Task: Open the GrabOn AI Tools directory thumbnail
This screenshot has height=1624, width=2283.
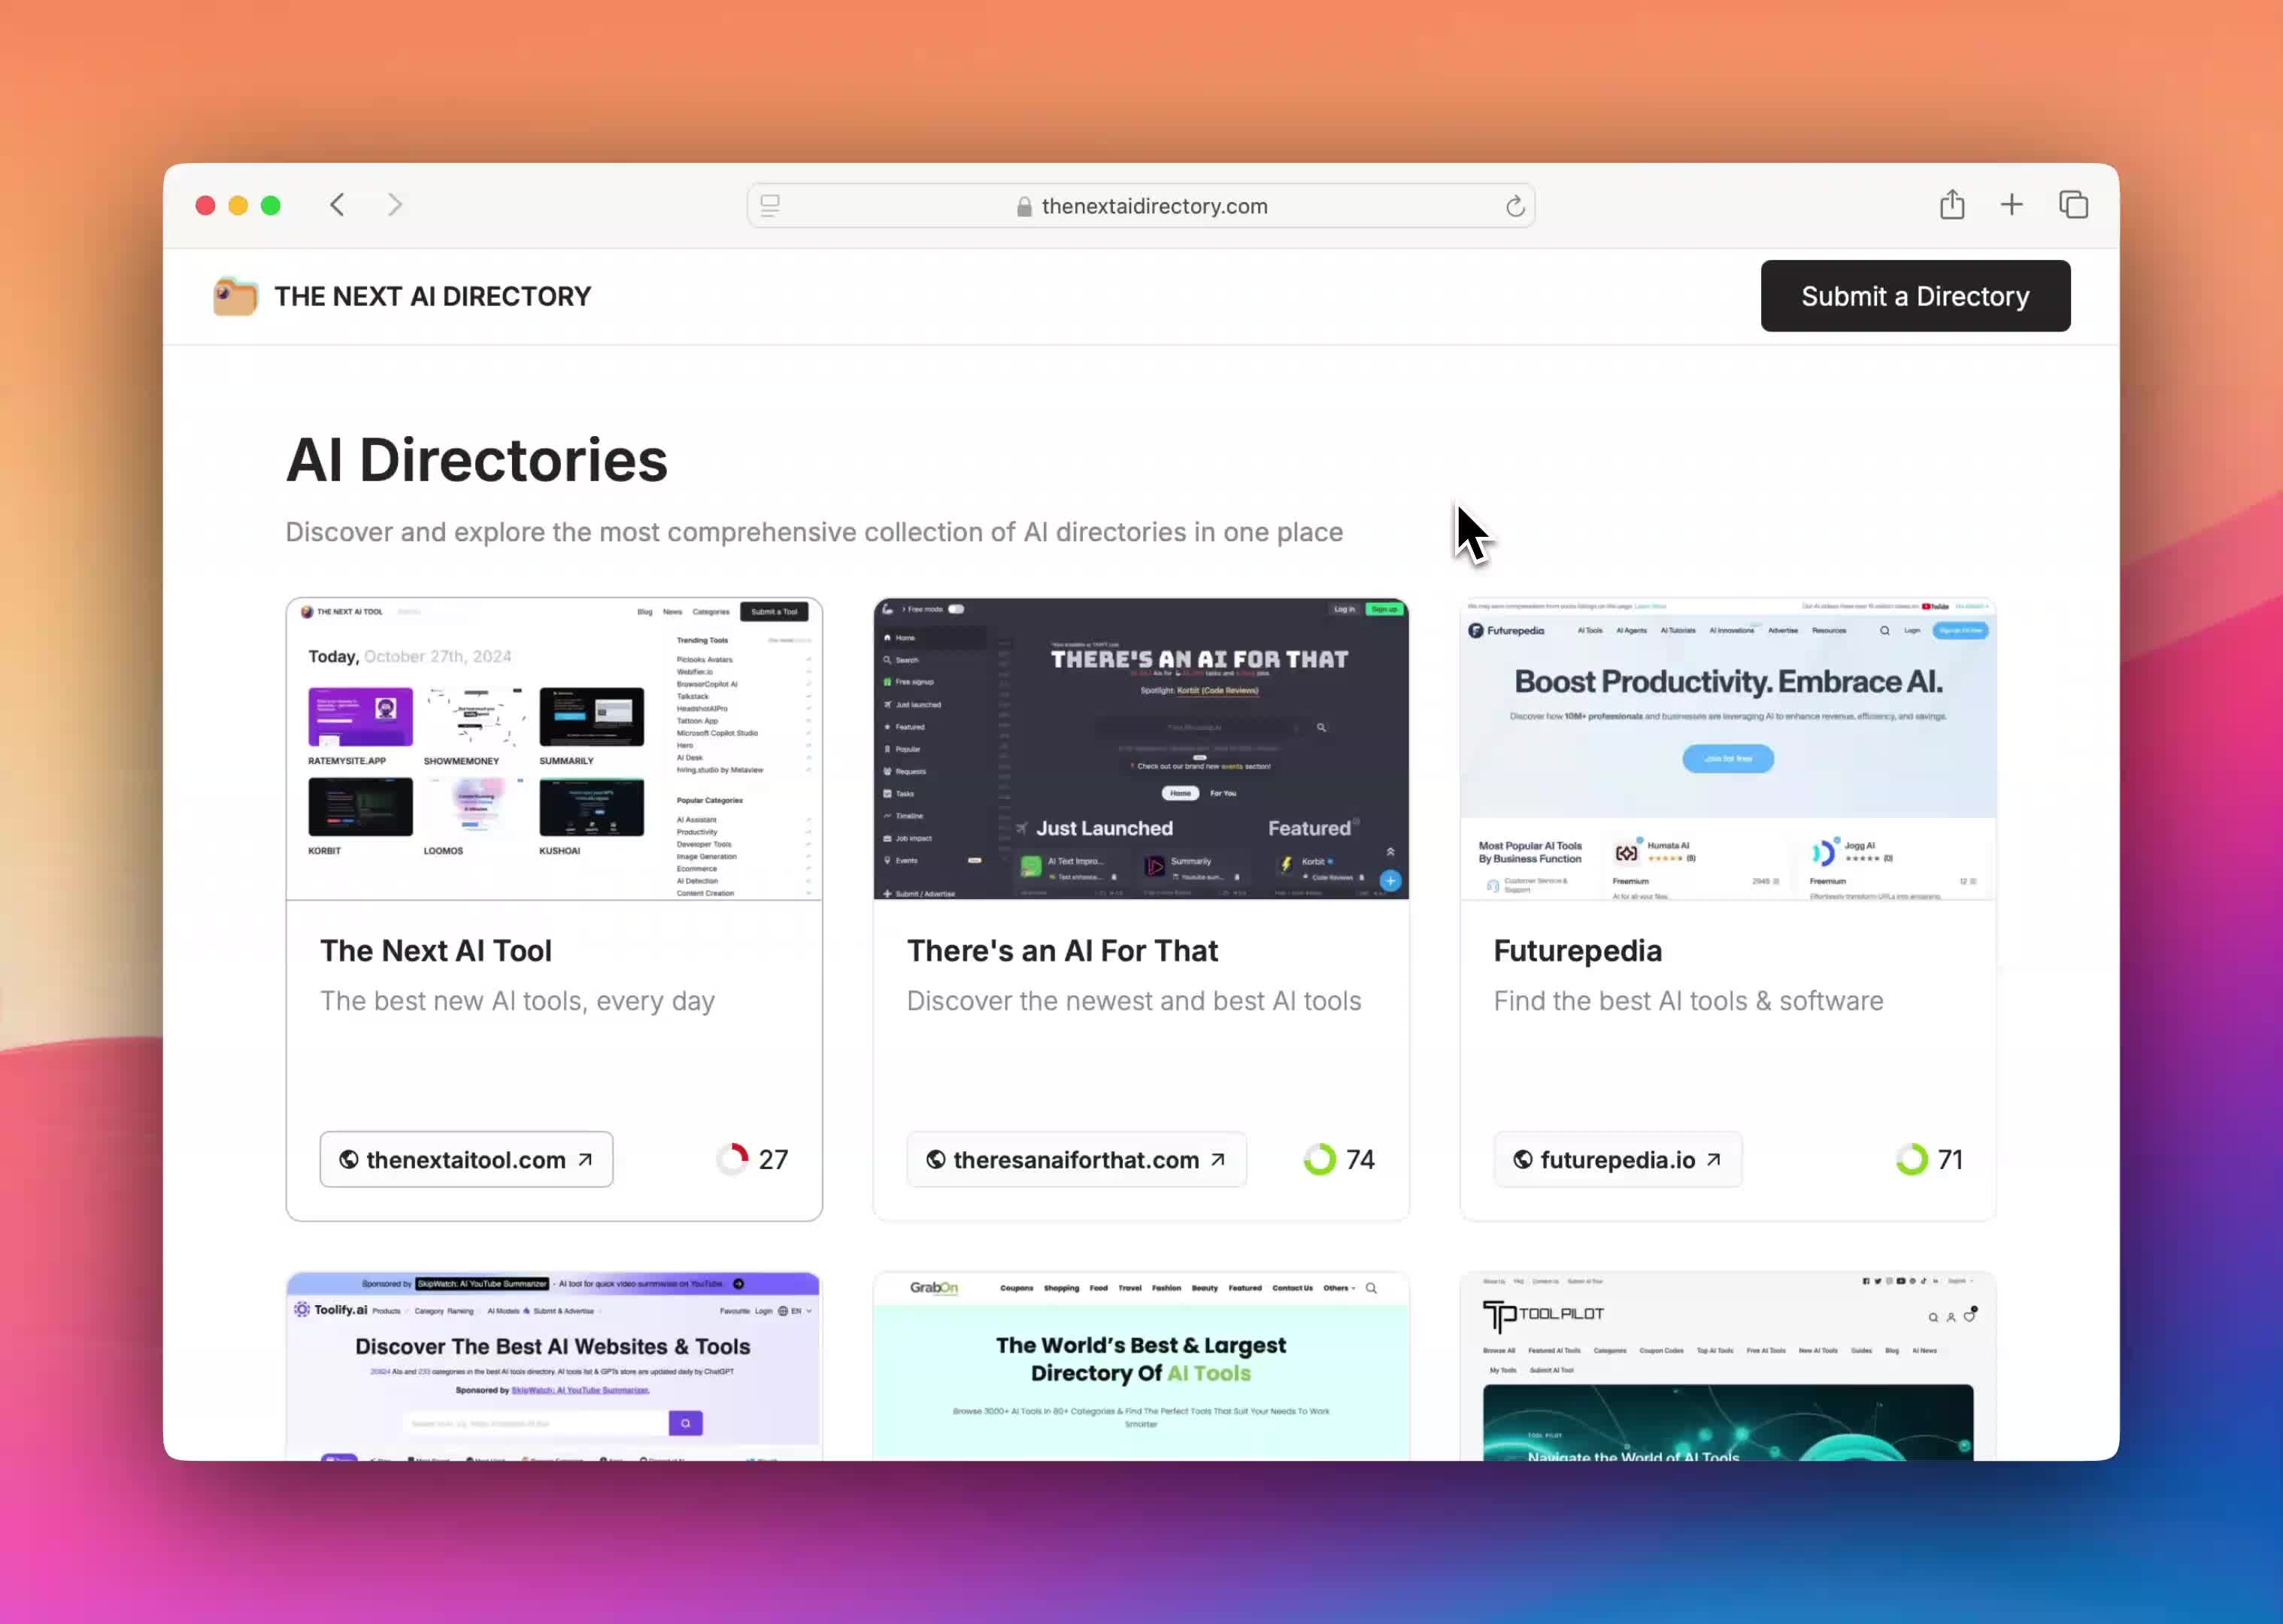Action: 1141,1366
